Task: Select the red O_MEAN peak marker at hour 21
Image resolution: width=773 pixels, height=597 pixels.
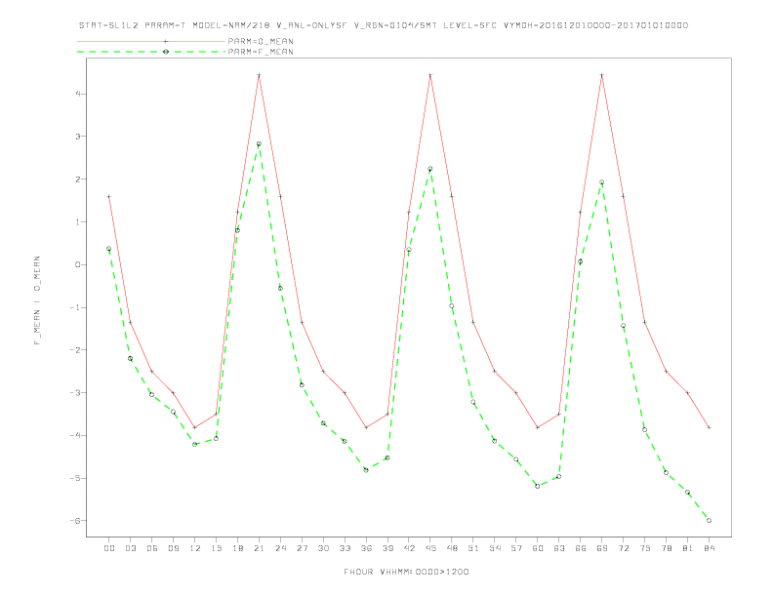Action: point(259,75)
